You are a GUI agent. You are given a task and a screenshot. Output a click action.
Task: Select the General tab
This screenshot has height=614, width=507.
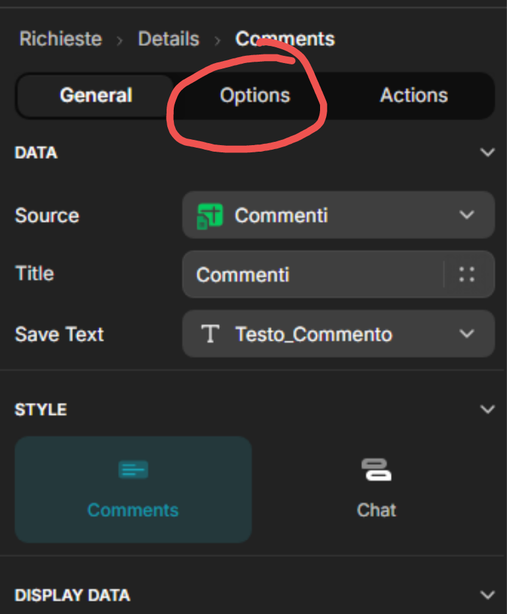tap(96, 96)
